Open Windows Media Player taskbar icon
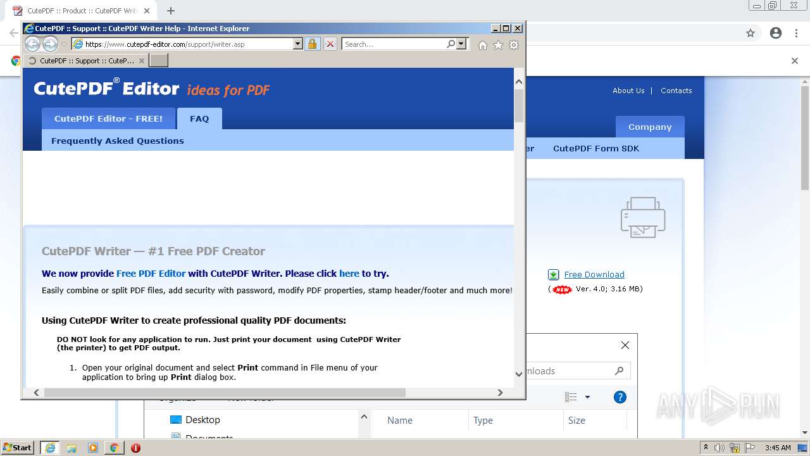Screen dimensions: 810x456 point(93,448)
